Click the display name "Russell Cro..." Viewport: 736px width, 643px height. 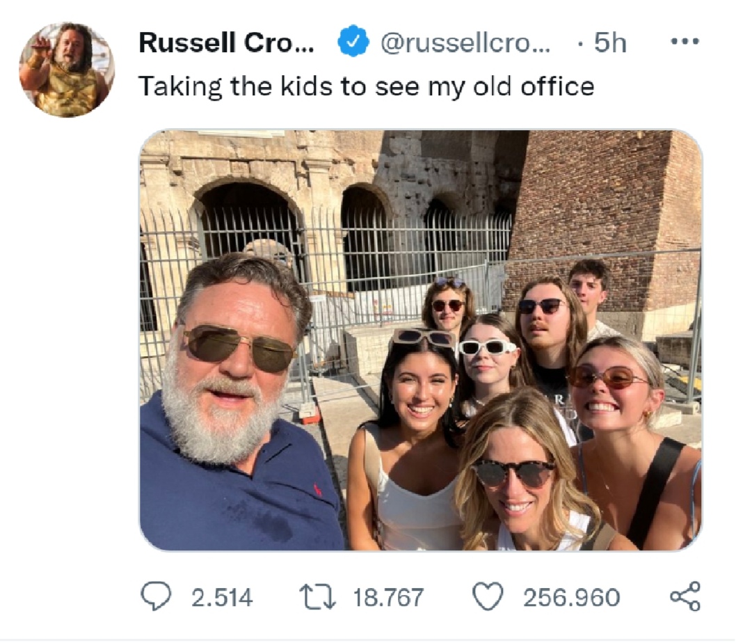tap(226, 43)
